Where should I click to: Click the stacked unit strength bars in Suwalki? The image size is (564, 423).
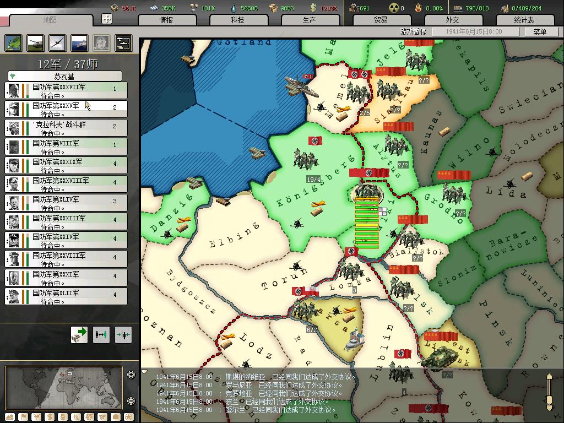(366, 223)
